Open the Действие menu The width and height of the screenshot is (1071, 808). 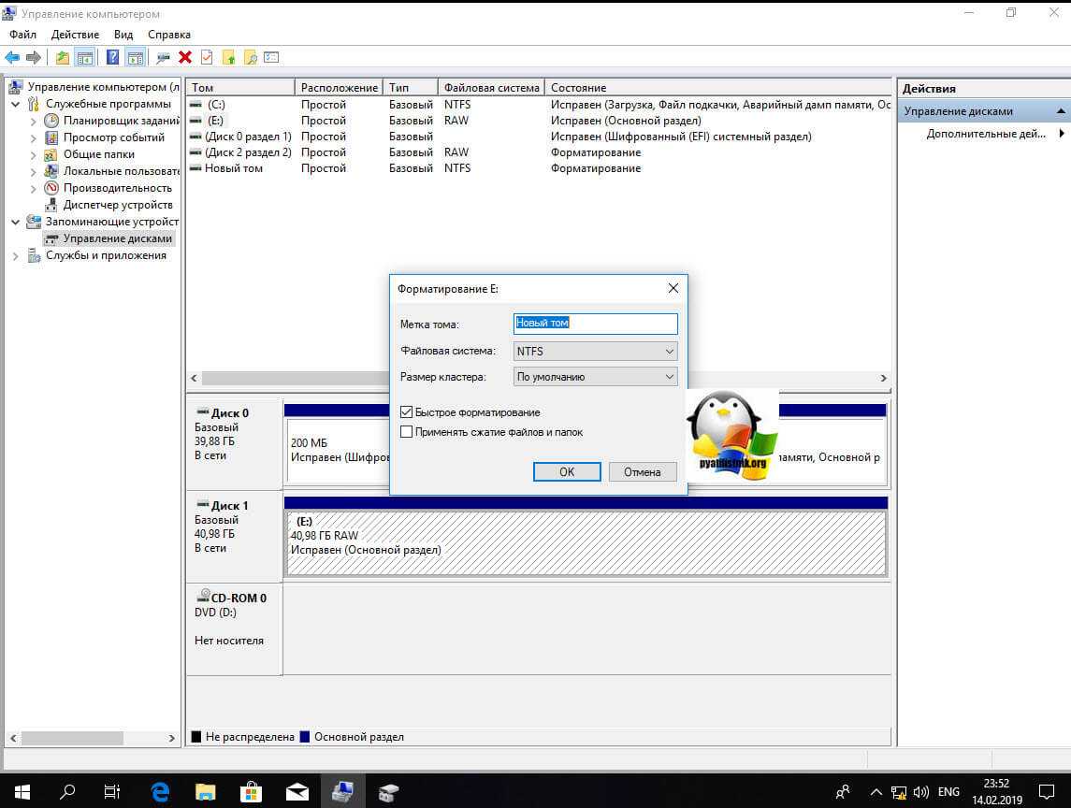75,35
